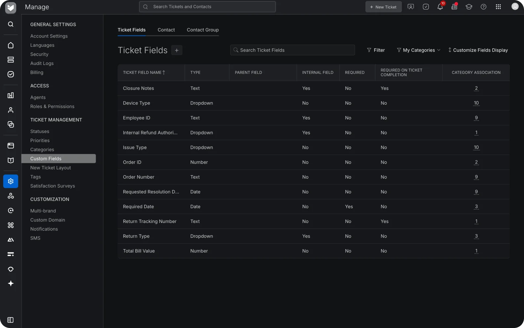Expand the My Categories dropdown
Image resolution: width=524 pixels, height=328 pixels.
(419, 50)
